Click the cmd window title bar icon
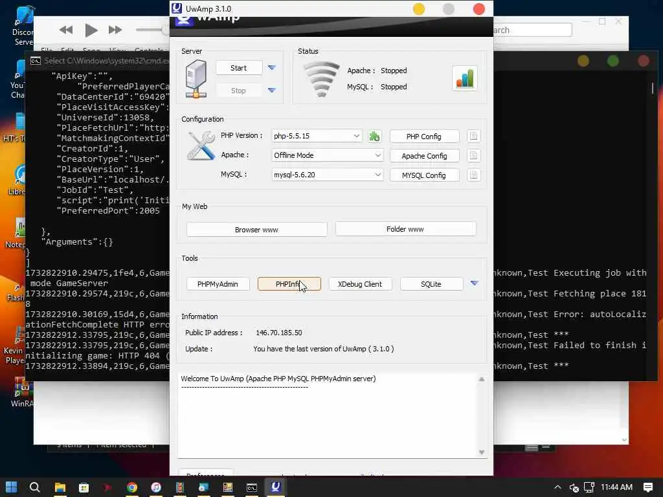663x497 pixels. click(x=36, y=61)
